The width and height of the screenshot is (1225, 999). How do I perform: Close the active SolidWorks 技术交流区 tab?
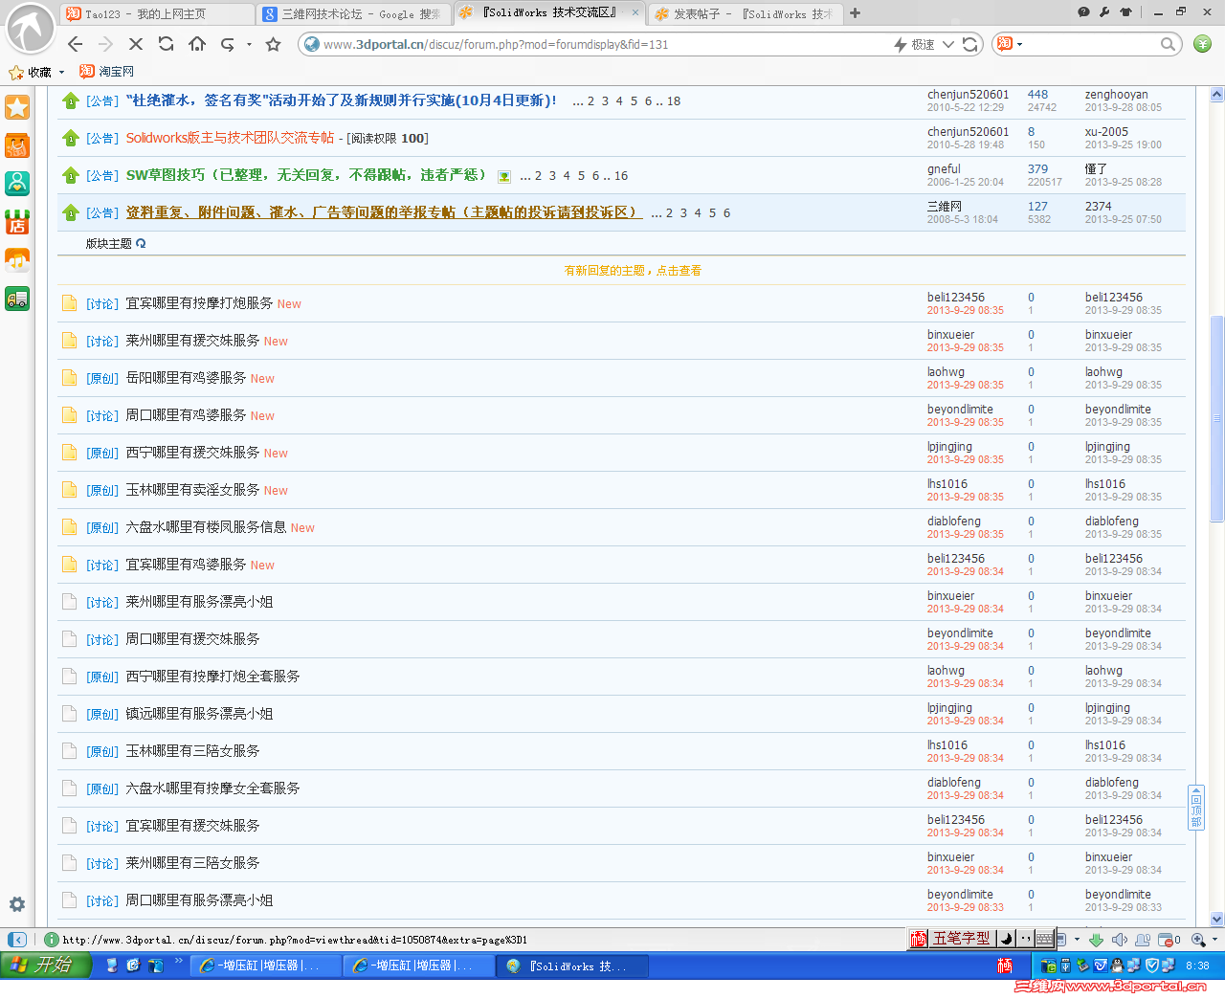[x=635, y=12]
